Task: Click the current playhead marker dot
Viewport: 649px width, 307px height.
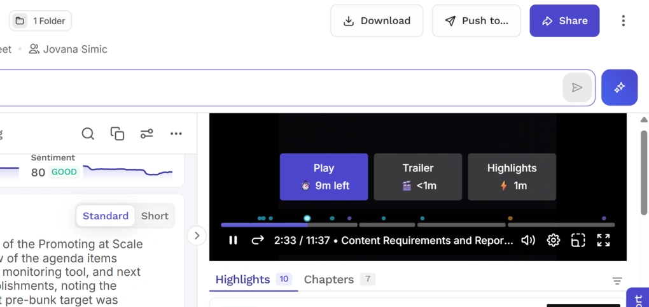Action: [307, 218]
